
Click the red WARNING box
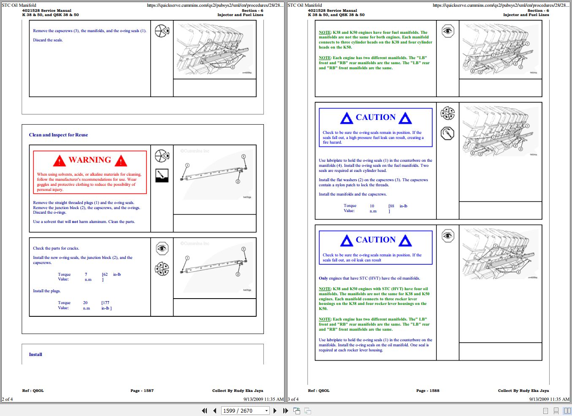point(90,172)
